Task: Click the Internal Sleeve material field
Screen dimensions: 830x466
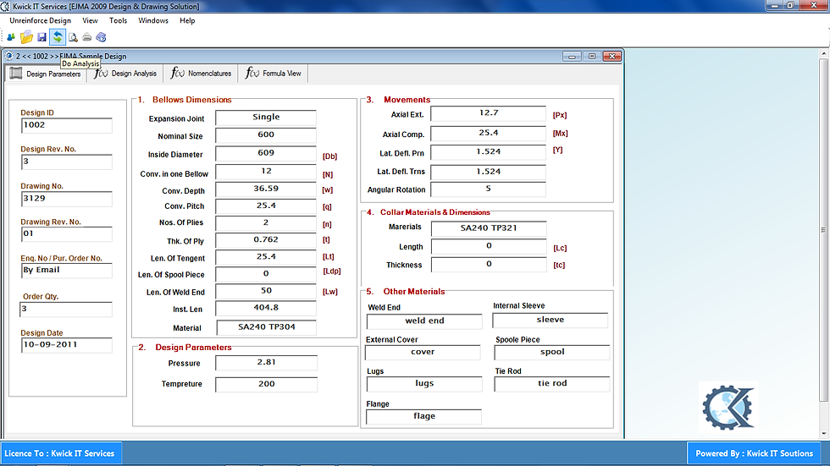Action: pos(550,321)
